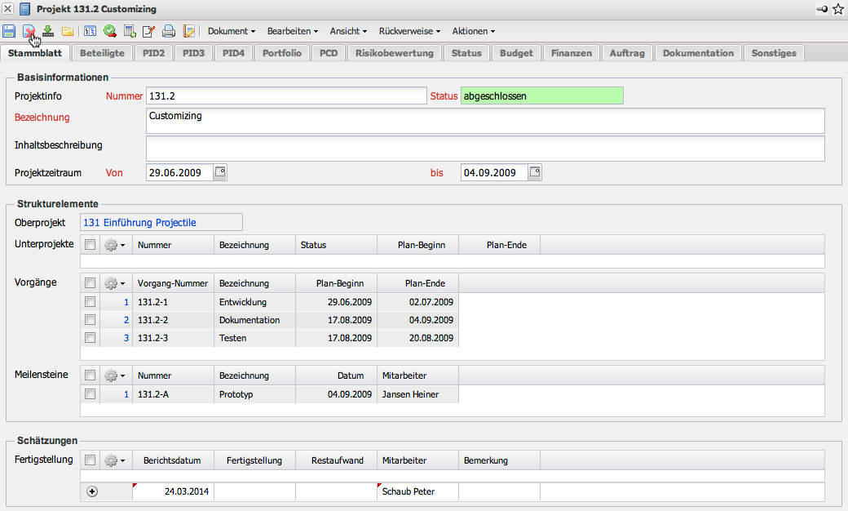848x511 pixels.
Task: Check the Meilenstein 131.2-A Prototyp checkbox
Action: click(91, 394)
